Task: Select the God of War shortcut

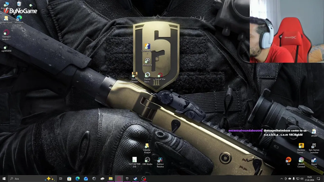Action: 160,77
